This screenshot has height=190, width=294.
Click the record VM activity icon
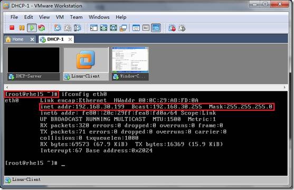[172, 28]
